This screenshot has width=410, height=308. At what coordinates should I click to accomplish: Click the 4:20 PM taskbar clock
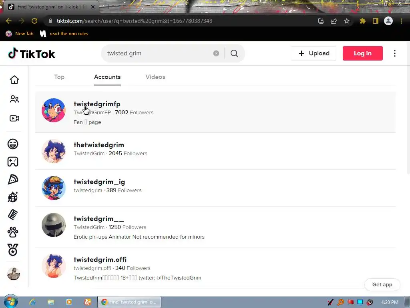390,302
